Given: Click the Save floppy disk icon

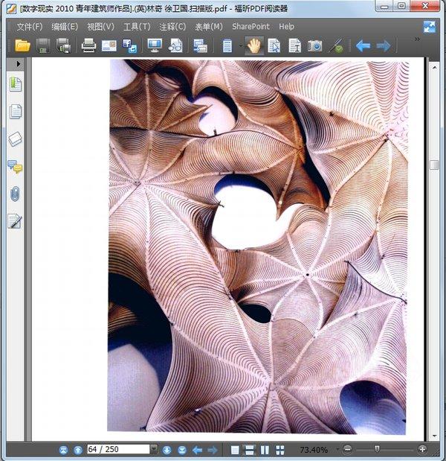Looking at the screenshot, I should [x=43, y=46].
